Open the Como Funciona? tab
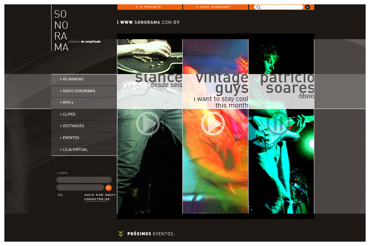This screenshot has height=246, width=370. point(216,7)
